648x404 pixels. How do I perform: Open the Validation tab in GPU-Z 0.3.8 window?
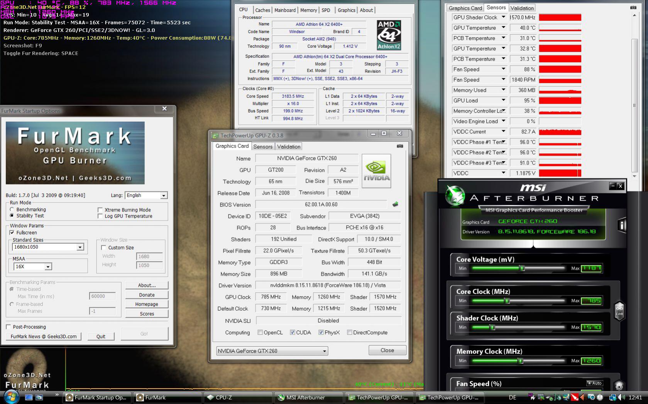tap(289, 147)
